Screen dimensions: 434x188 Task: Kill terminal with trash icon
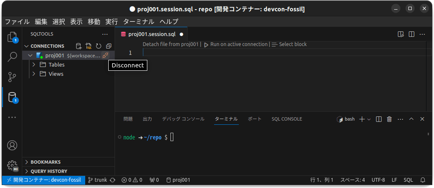pyautogui.click(x=389, y=119)
